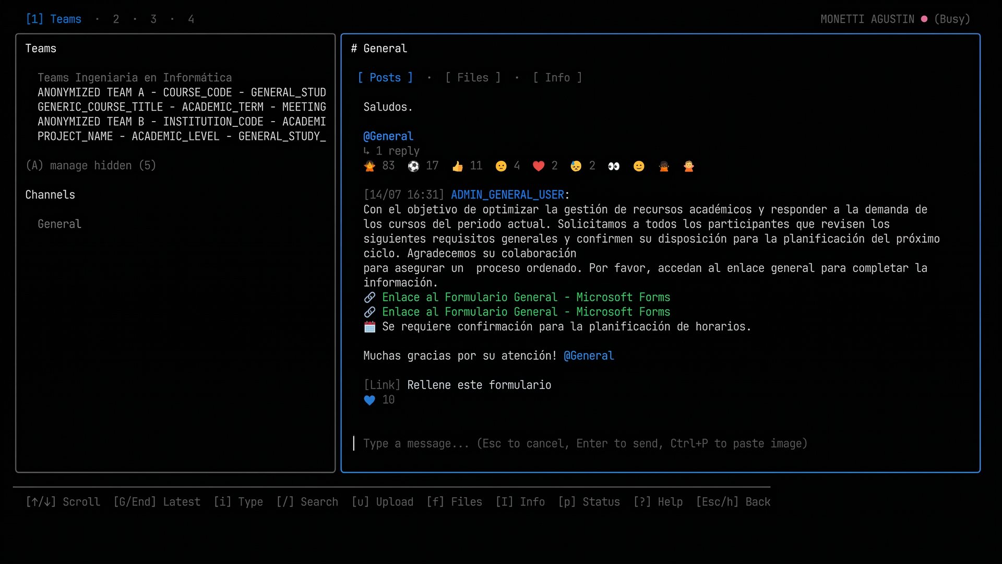Screen dimensions: 1002x564
Task: Click the orange person reaction with 83
Action: [x=379, y=166]
